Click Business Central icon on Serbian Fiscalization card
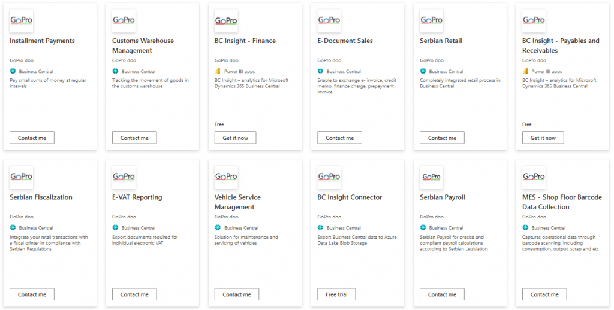This screenshot has width=614, height=310. (x=13, y=228)
